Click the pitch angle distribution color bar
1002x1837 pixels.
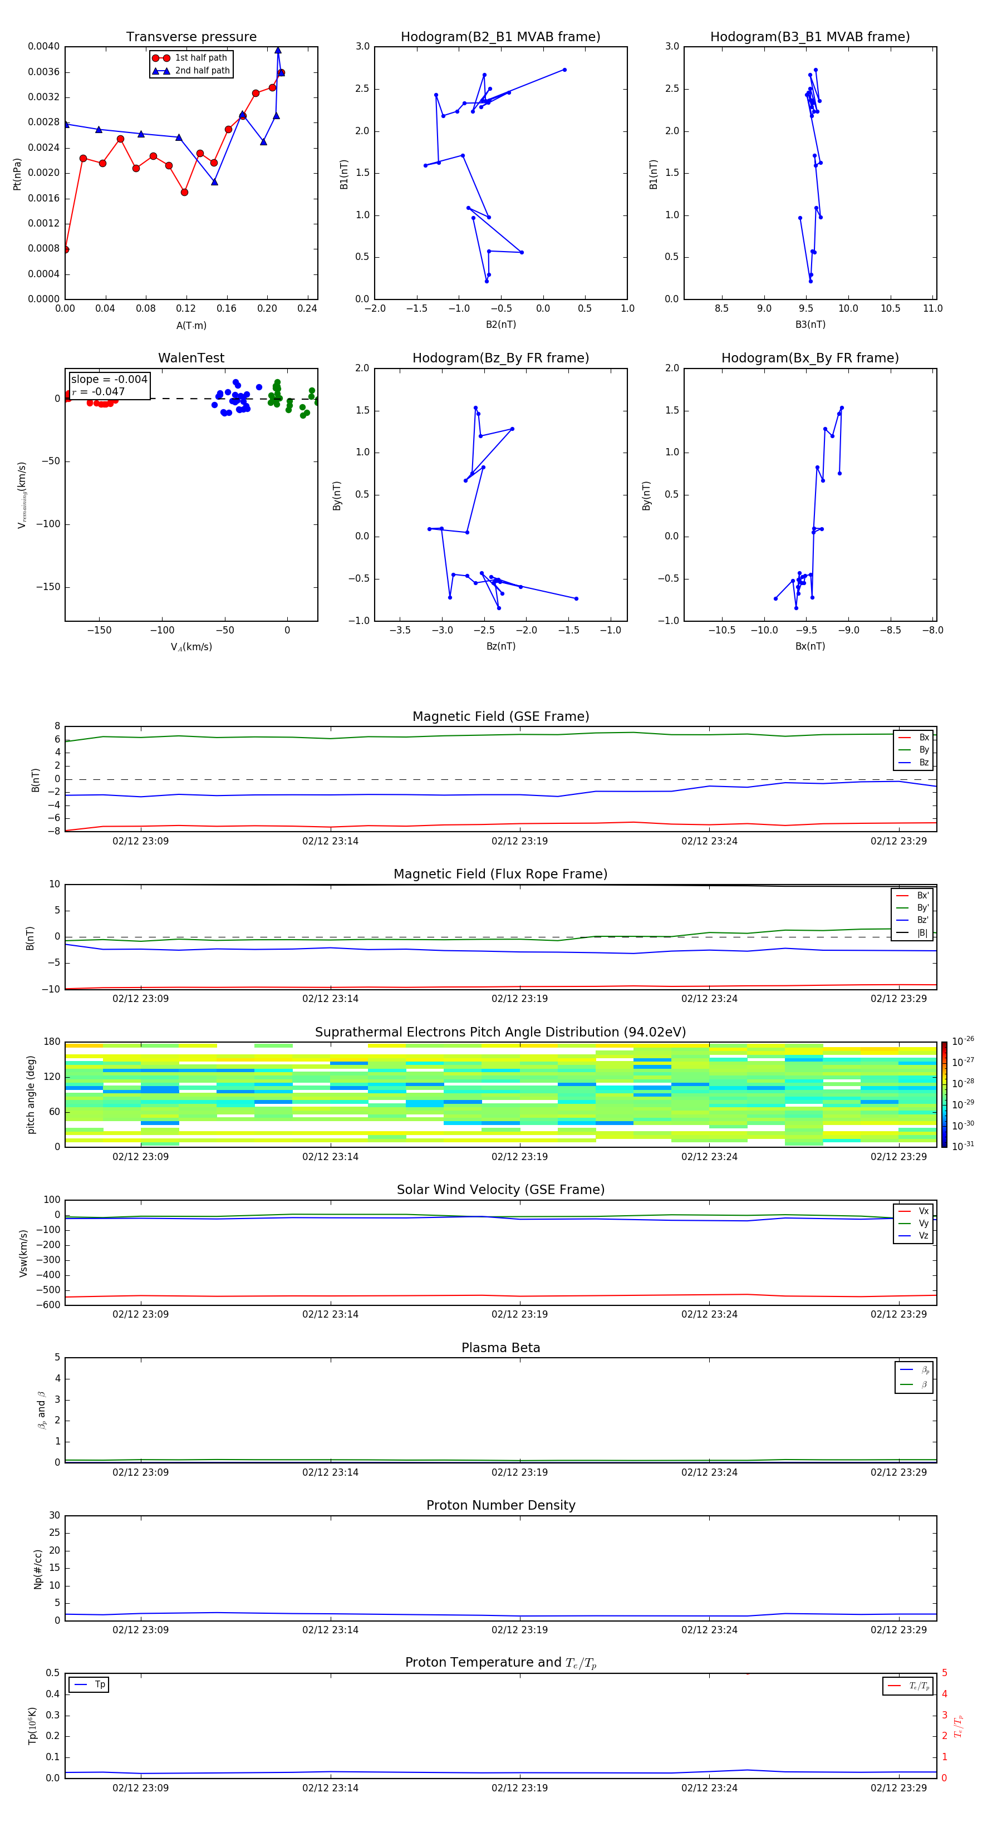(944, 1094)
